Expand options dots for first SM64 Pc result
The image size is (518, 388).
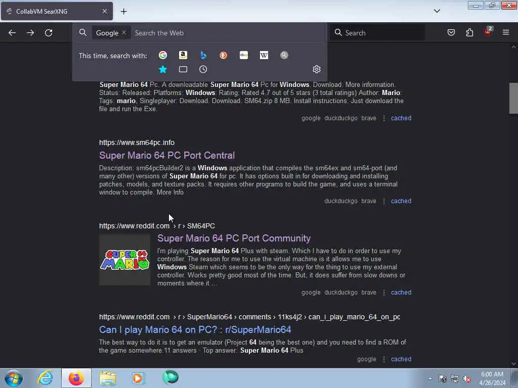384,118
